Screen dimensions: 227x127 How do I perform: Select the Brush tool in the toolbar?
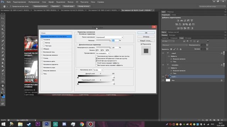tap(2, 44)
